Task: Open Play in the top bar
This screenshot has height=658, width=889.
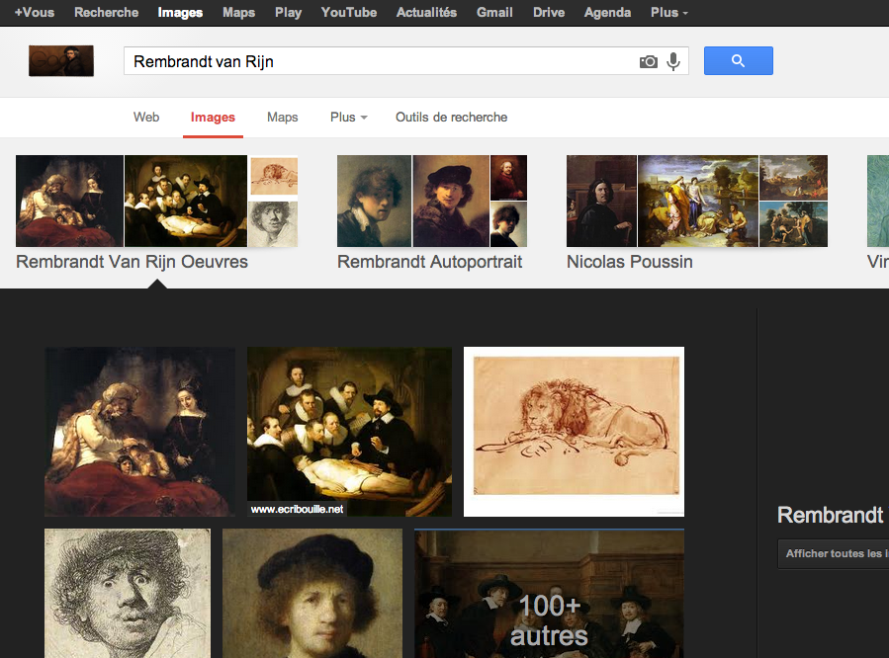Action: point(288,13)
